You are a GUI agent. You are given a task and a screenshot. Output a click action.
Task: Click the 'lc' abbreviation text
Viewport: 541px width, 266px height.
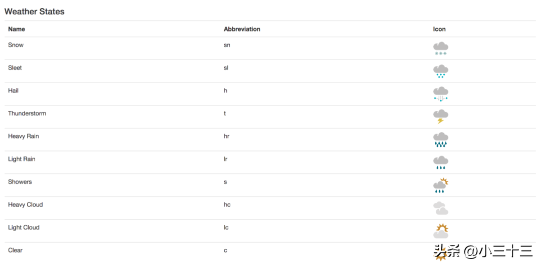[226, 227]
